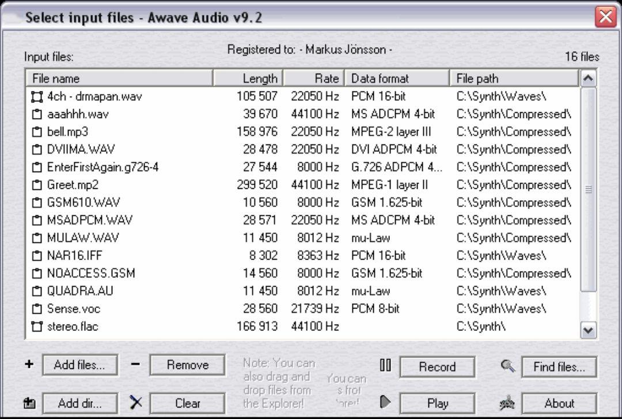Viewport: 622px width, 419px height.
Task: Select the file EnterFirstAgain.g726-4
Action: coord(103,167)
